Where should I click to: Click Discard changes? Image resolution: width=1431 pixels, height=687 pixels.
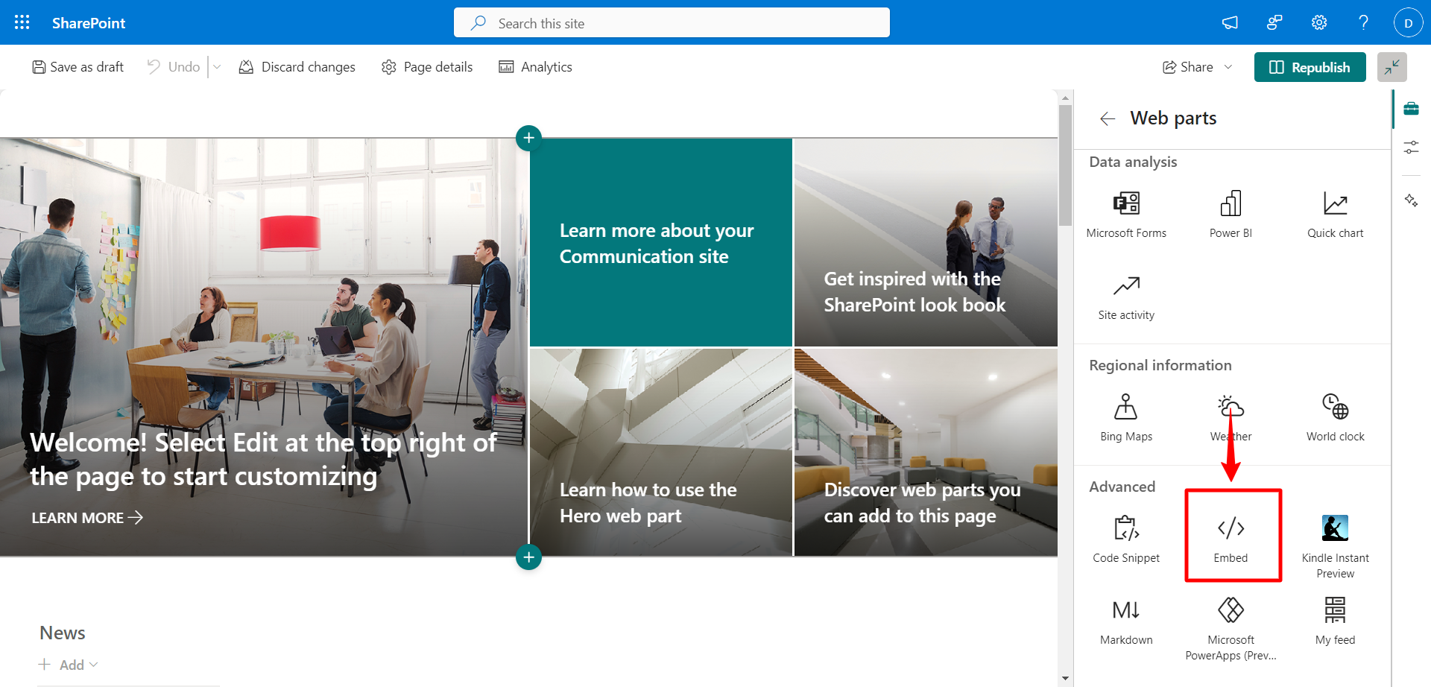(x=297, y=67)
